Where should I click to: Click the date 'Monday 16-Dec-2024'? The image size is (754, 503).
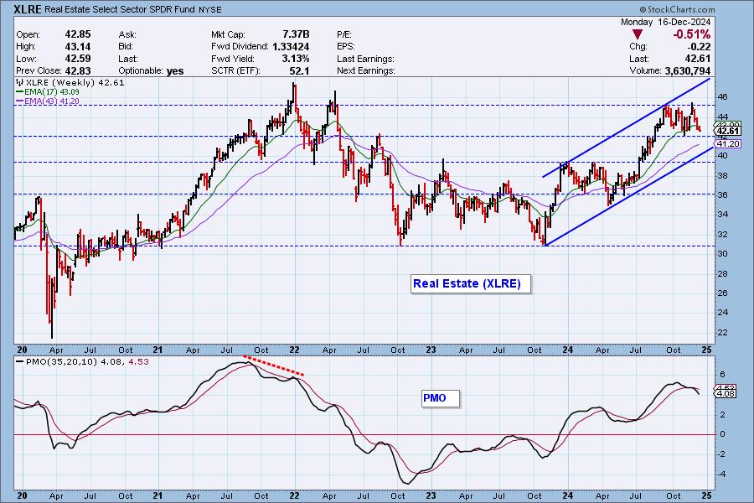point(665,22)
